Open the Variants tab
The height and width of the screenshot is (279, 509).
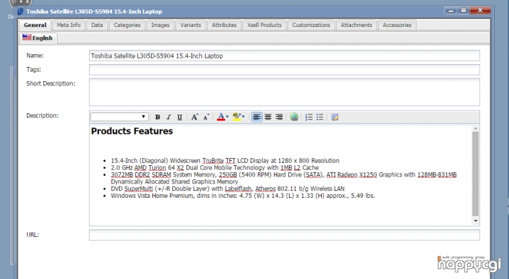click(x=191, y=25)
